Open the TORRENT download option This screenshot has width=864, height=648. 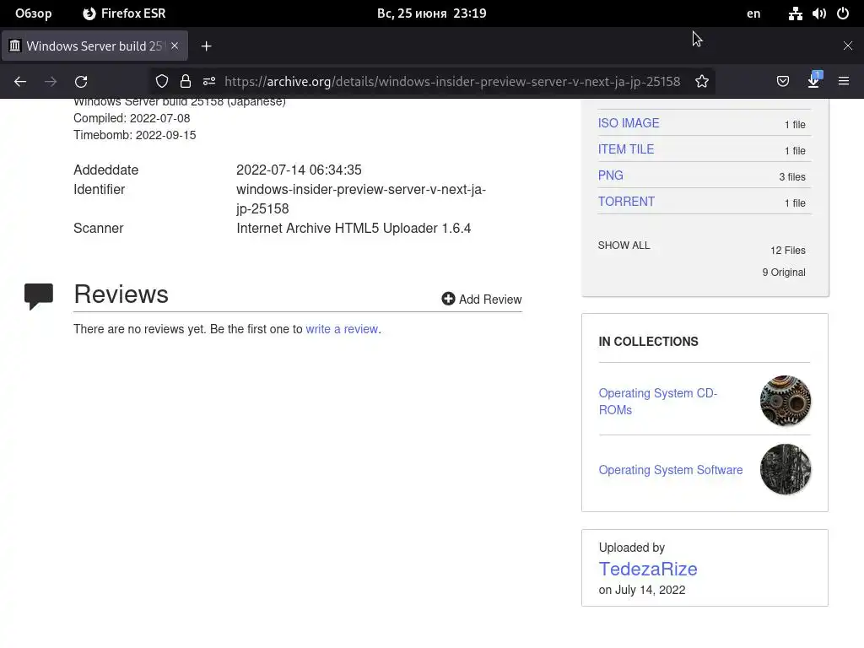click(x=626, y=202)
